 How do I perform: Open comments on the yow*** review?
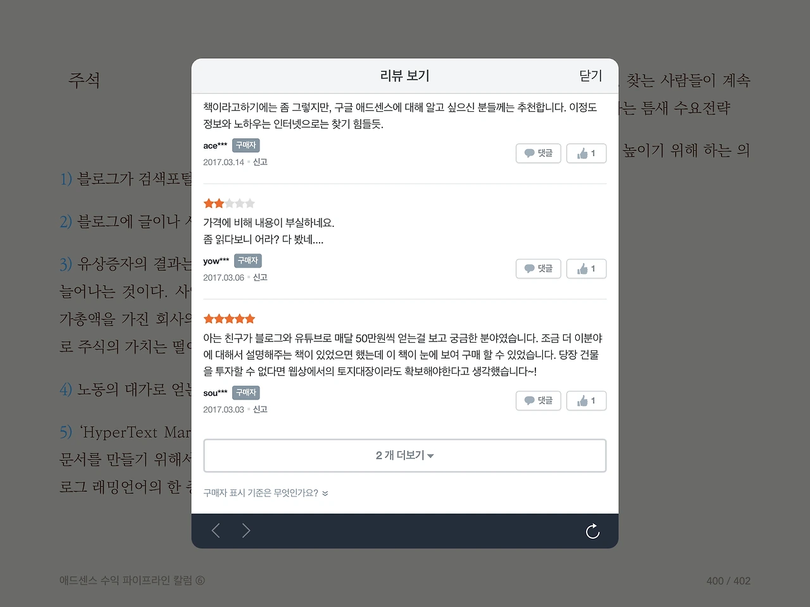(539, 269)
